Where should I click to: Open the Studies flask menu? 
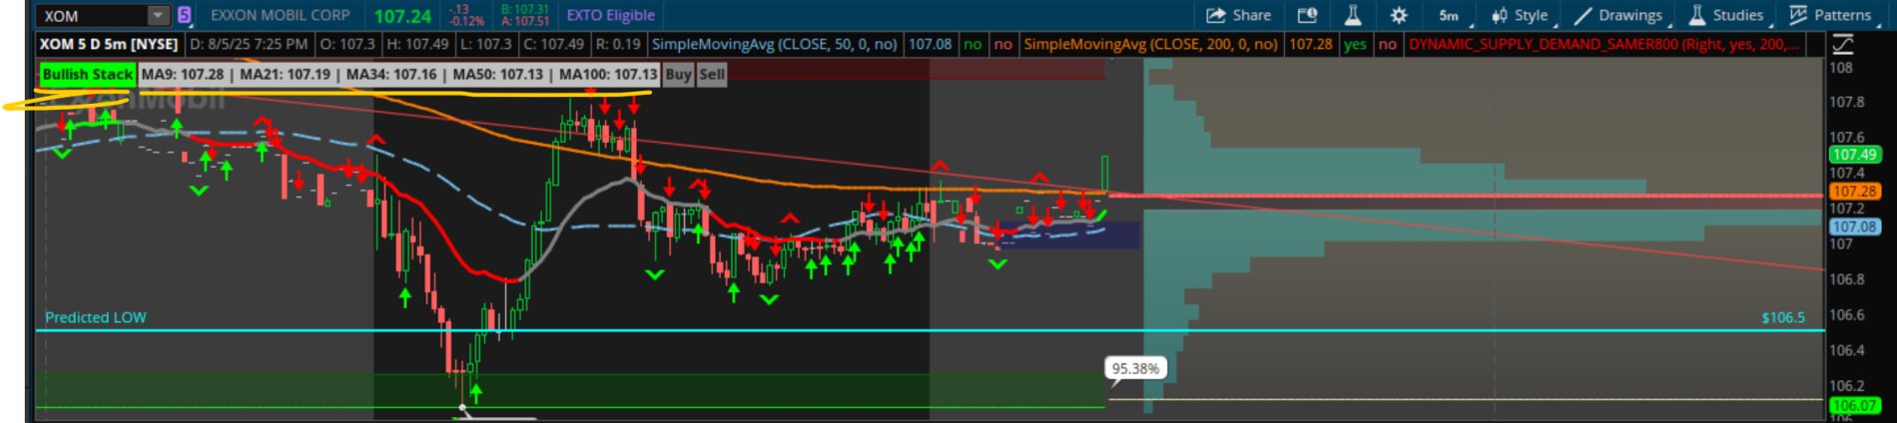tap(1726, 15)
